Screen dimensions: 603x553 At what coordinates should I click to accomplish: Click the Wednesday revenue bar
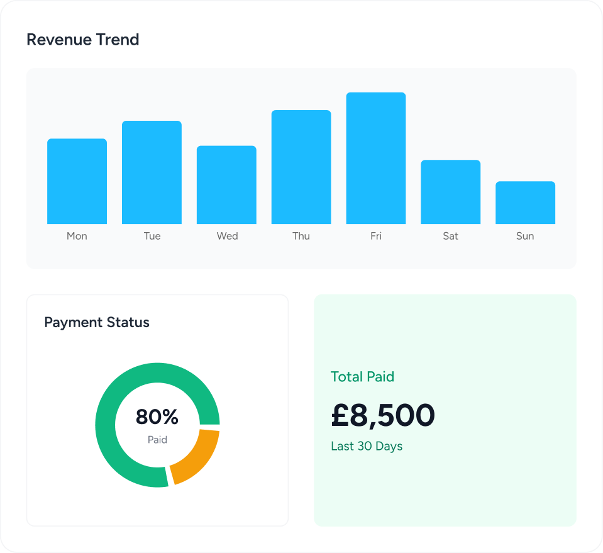226,185
